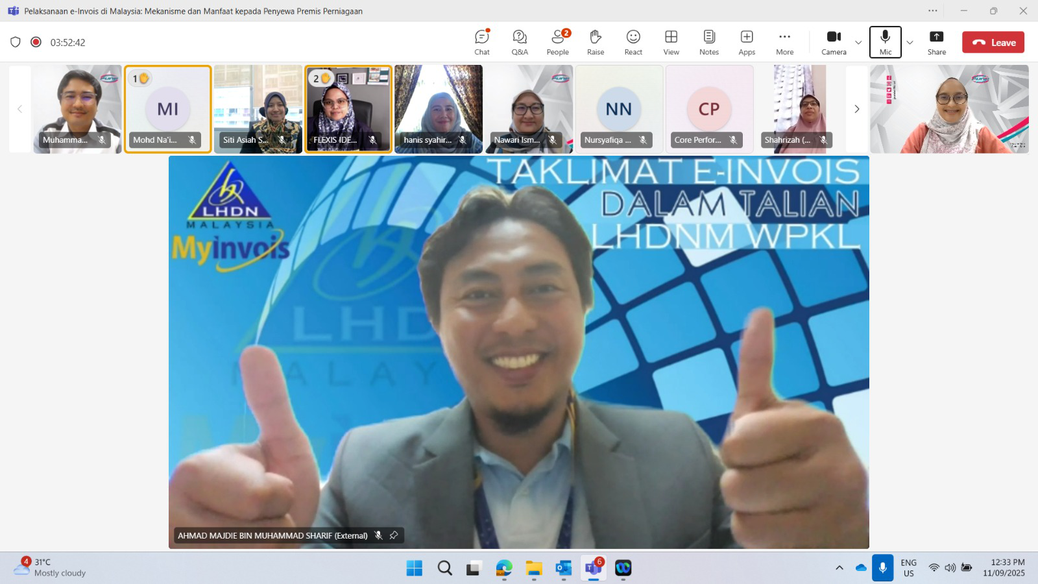Open the More actions menu

click(x=784, y=42)
